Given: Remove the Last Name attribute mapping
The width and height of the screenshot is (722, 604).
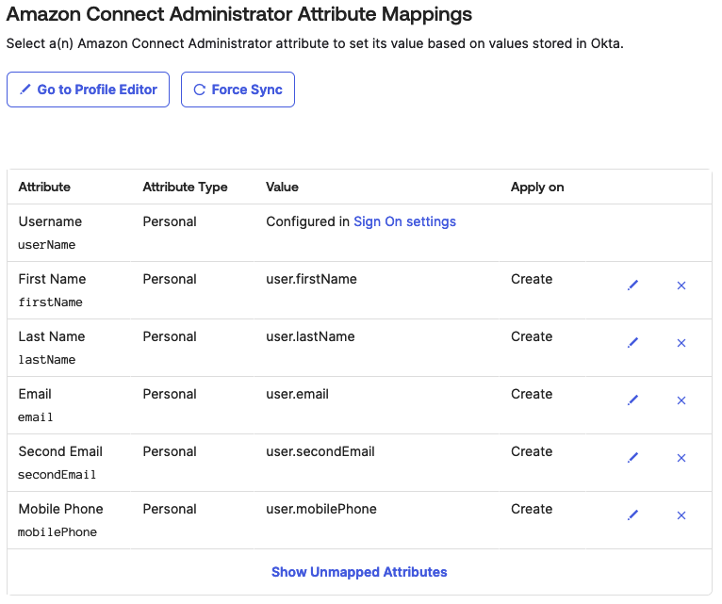Looking at the screenshot, I should coord(681,343).
